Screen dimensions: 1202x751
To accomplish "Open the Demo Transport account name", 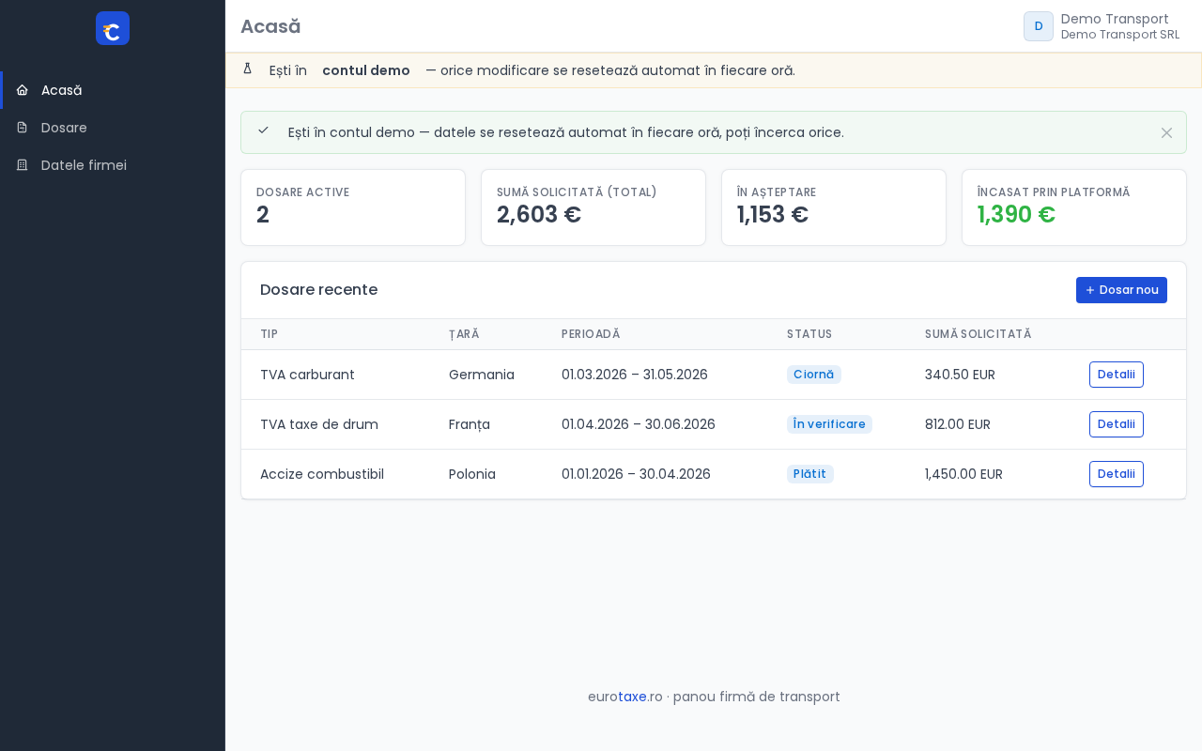I will point(1115,19).
